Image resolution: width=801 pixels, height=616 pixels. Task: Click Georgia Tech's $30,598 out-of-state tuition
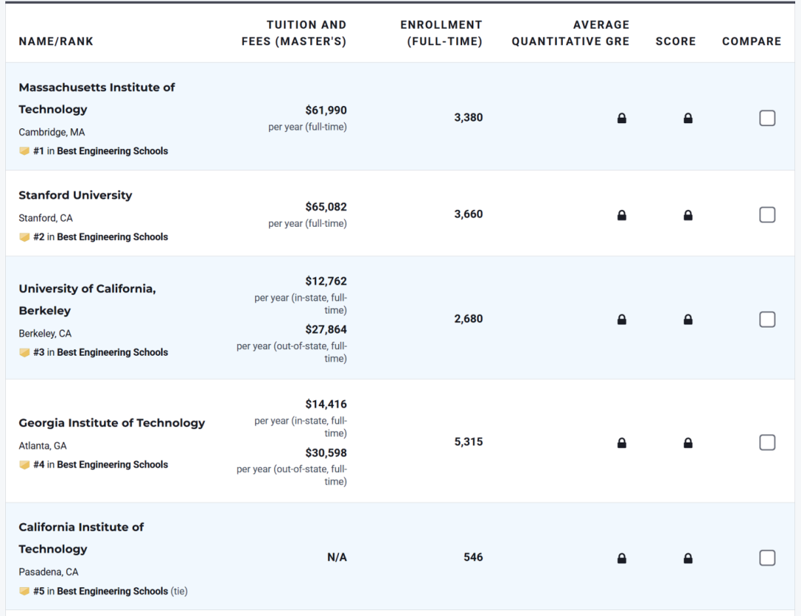[326, 453]
